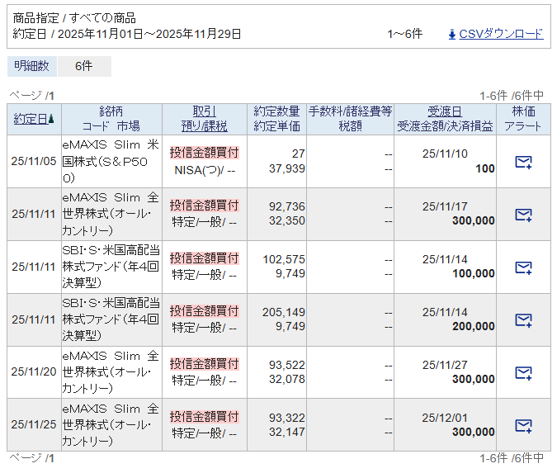Viewport: 557px width, 473px height.
Task: Click 投信金額買付 label in 25/11/05 row
Action: coord(204,153)
